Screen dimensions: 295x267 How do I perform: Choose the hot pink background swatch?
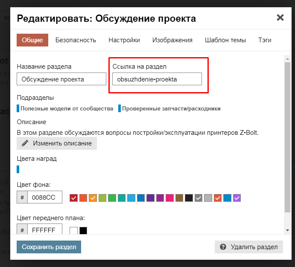point(169,198)
